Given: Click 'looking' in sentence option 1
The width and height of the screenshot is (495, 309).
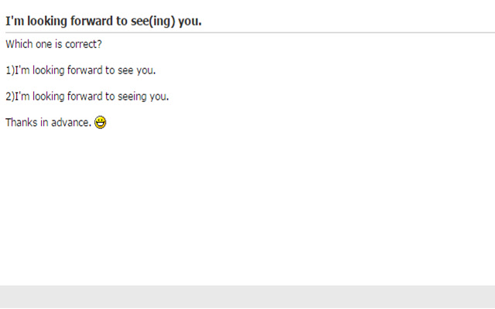Looking at the screenshot, I should pyautogui.click(x=48, y=70).
